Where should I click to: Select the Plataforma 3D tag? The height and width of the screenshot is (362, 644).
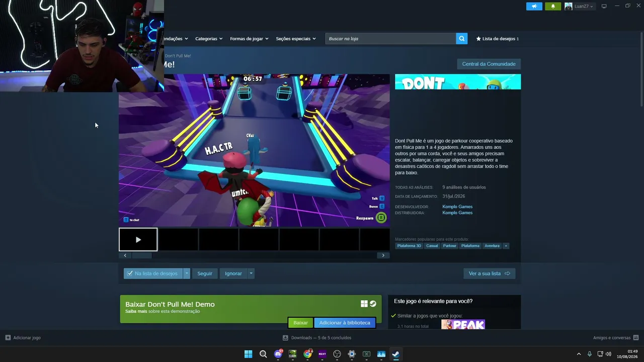tap(409, 246)
